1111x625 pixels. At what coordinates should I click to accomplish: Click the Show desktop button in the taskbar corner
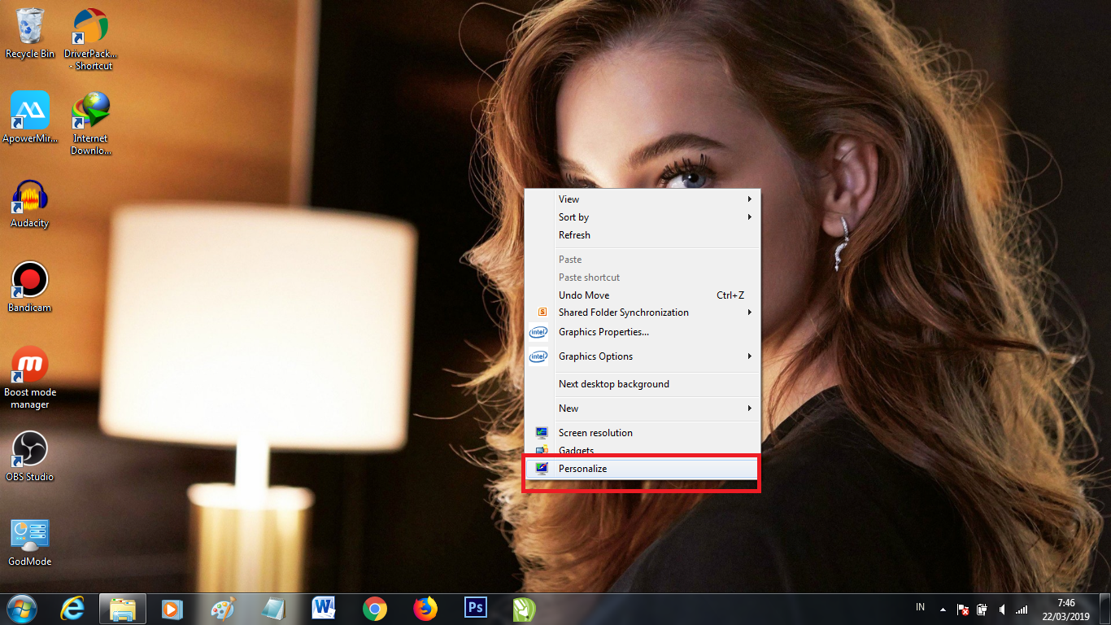pos(1105,610)
